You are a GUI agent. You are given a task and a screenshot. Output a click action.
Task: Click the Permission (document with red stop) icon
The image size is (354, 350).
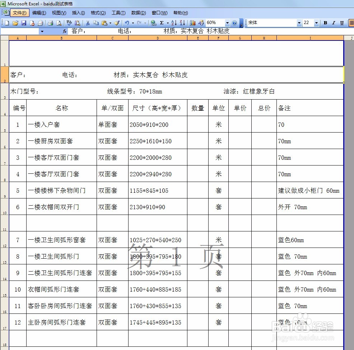[32, 23]
